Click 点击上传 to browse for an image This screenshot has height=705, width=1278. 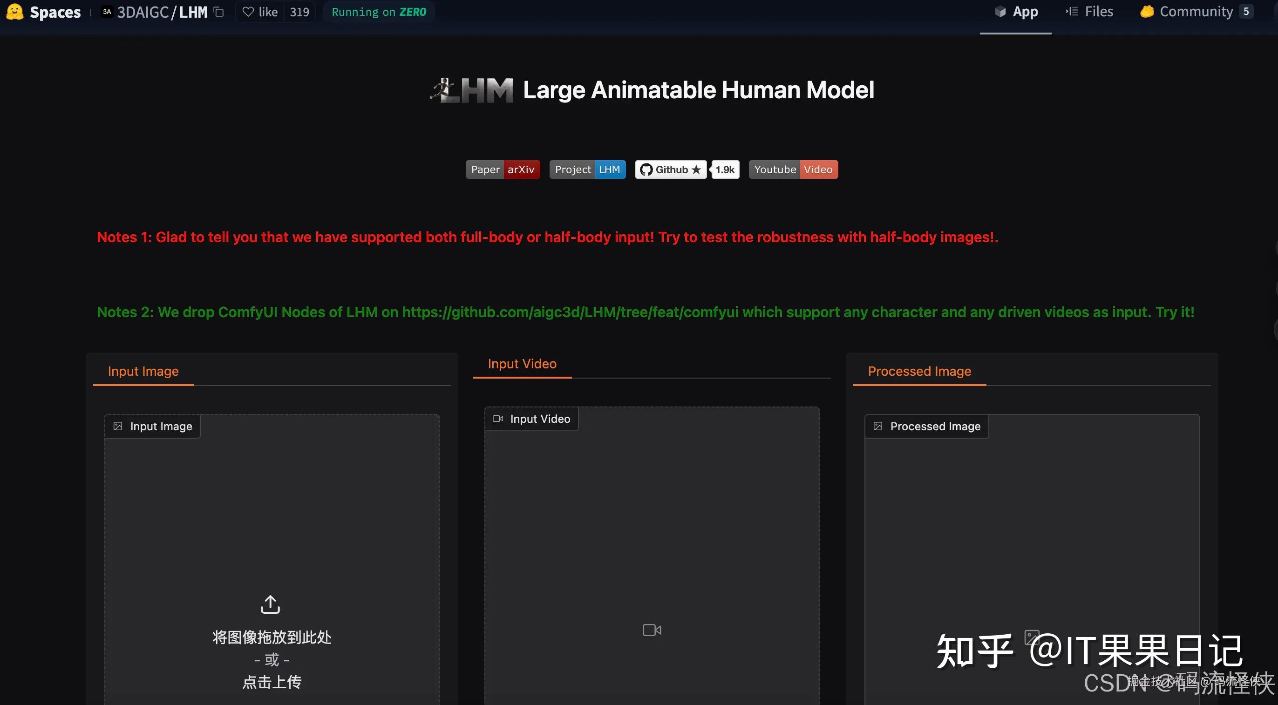point(271,682)
